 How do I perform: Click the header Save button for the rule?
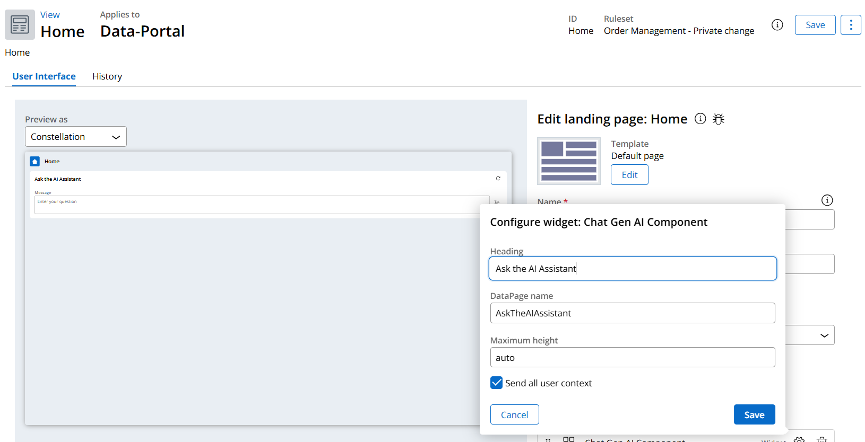tap(815, 25)
